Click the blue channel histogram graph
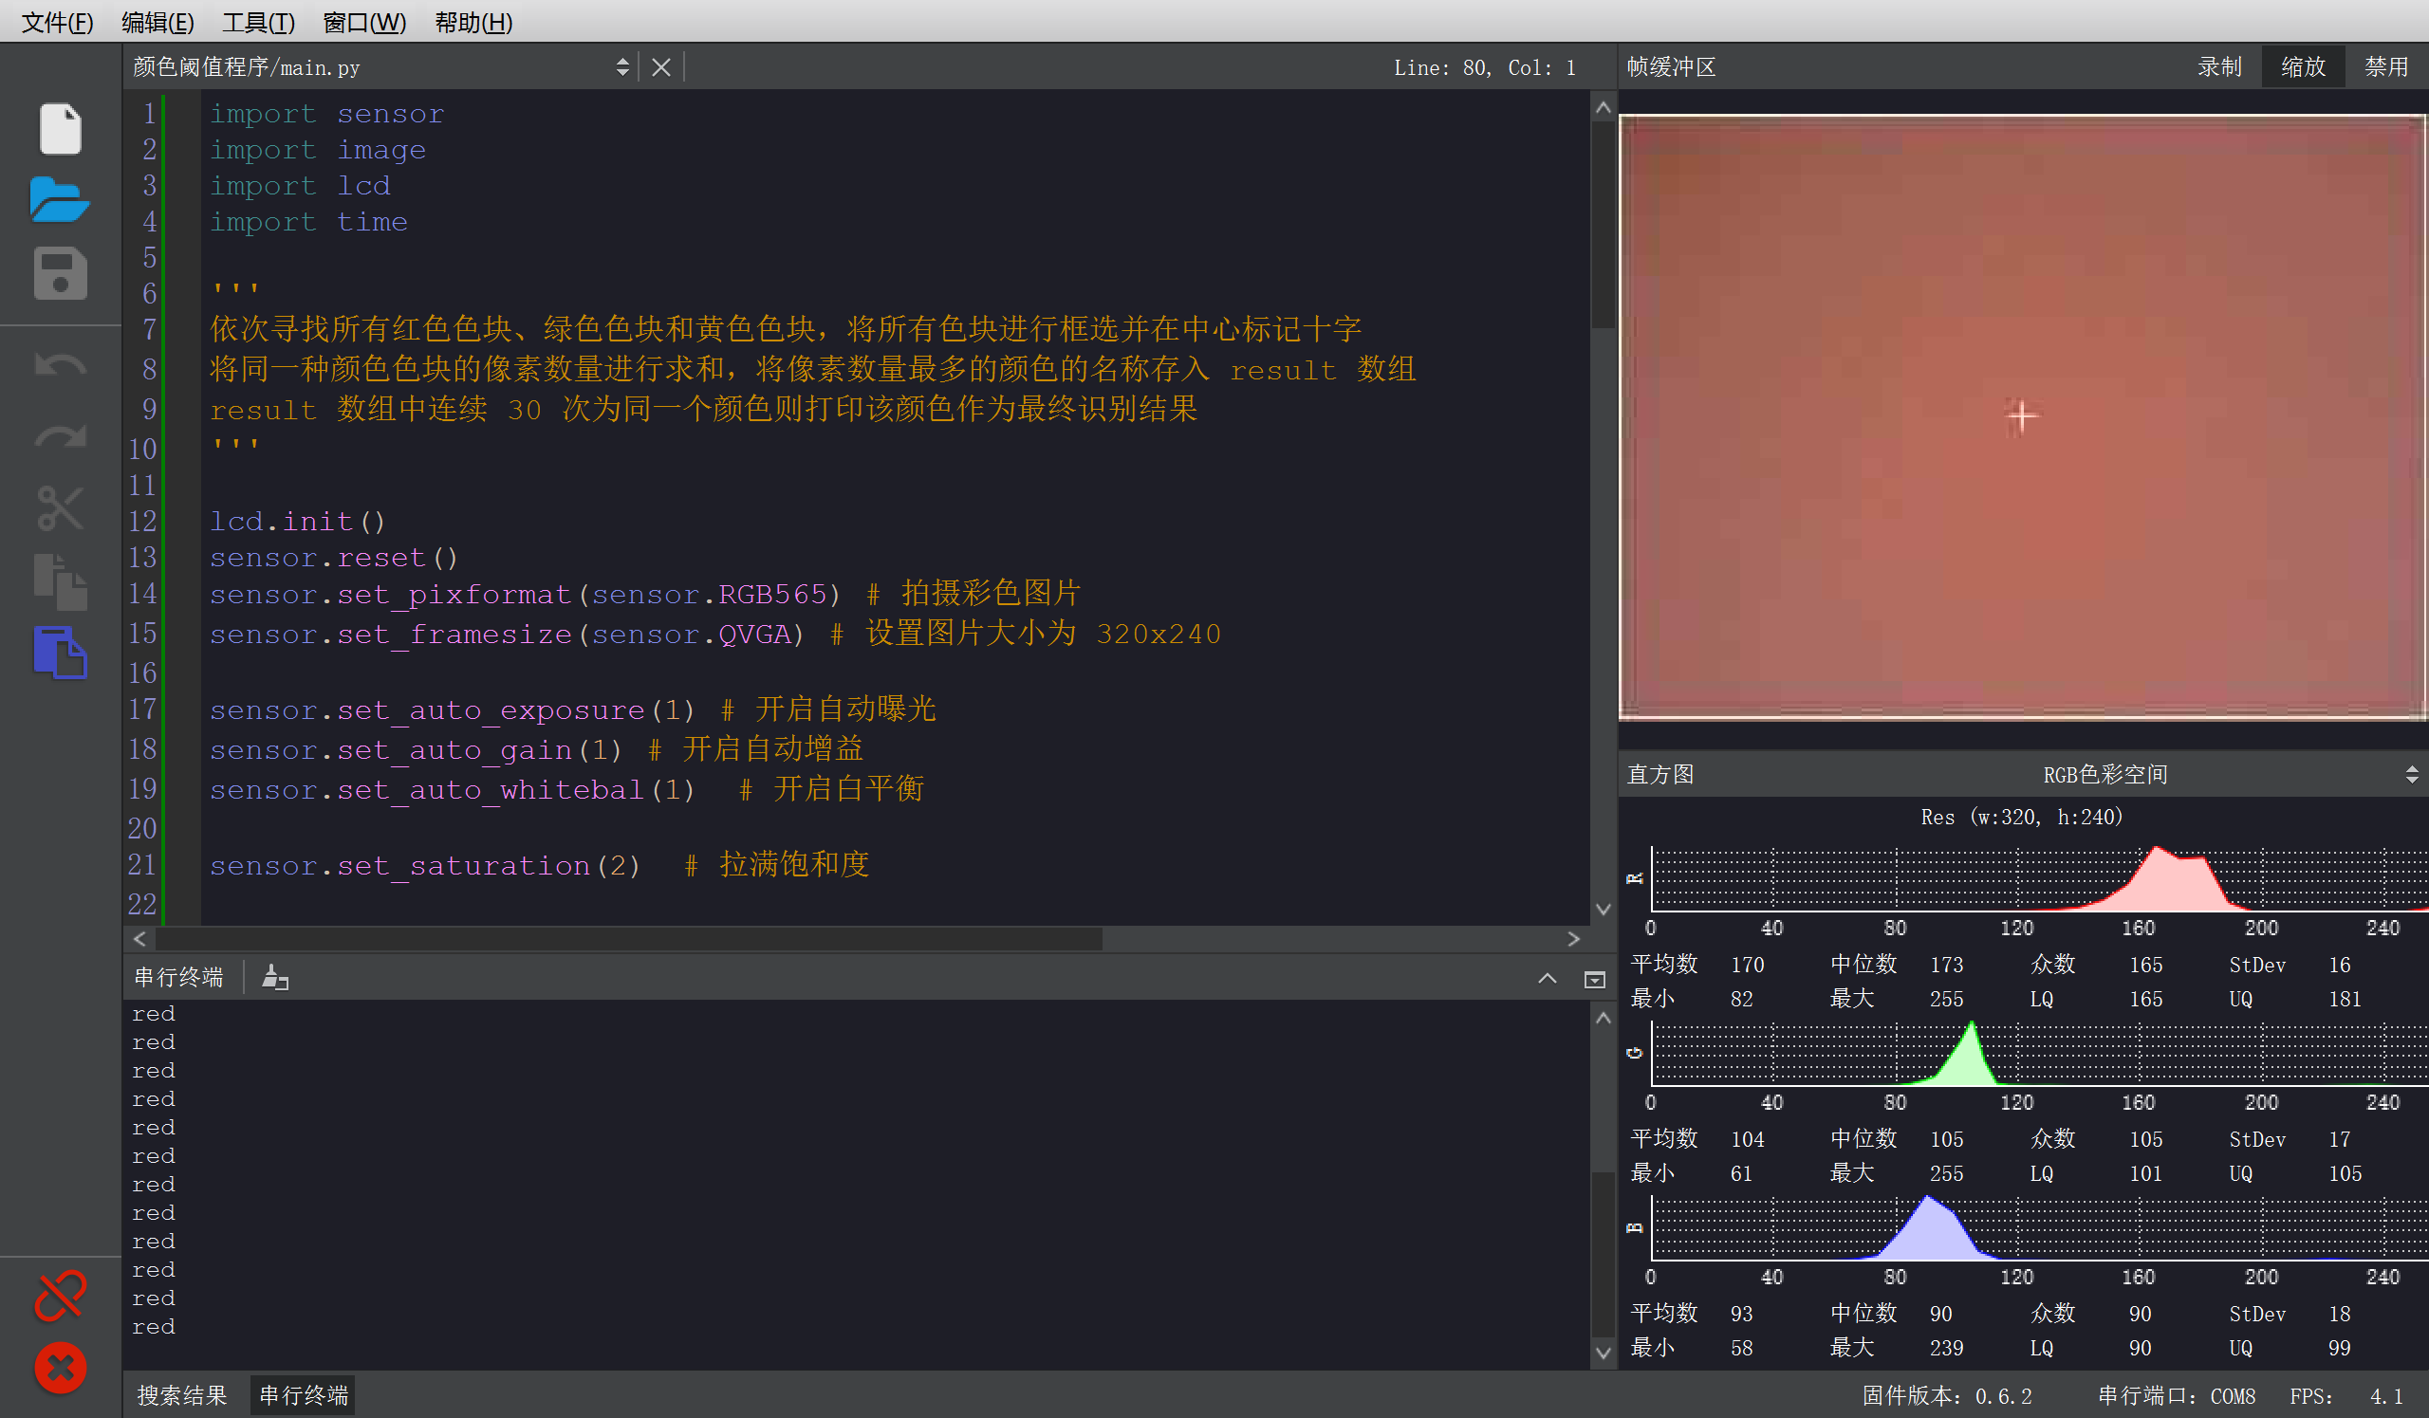Image resolution: width=2429 pixels, height=1418 pixels. (x=2039, y=1227)
